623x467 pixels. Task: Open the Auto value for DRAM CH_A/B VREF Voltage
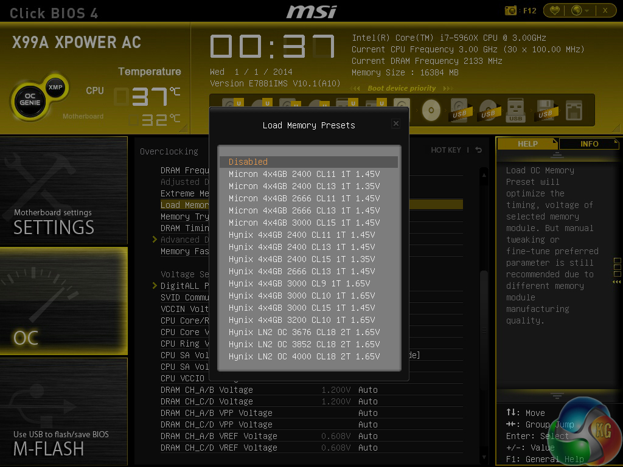368,436
